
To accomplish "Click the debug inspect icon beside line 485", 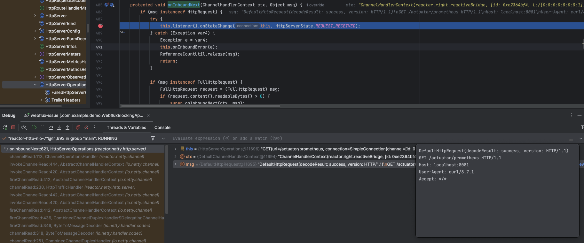I will (112, 5).
